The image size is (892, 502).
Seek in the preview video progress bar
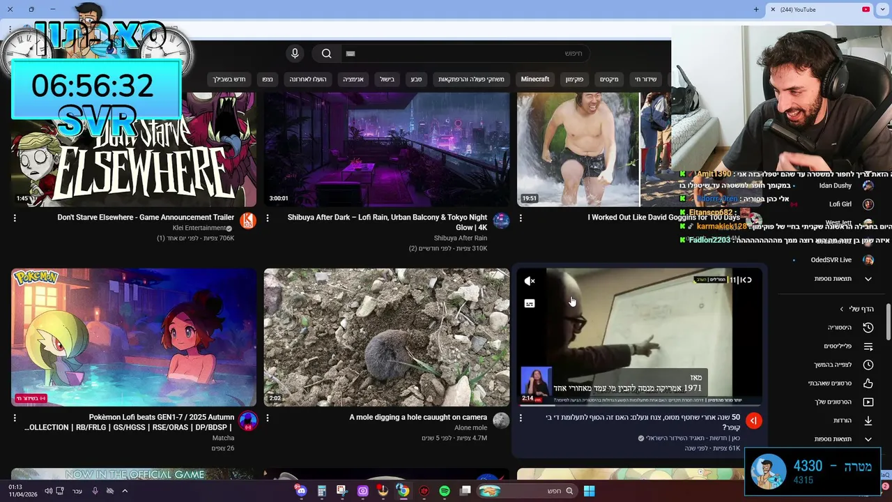click(639, 404)
